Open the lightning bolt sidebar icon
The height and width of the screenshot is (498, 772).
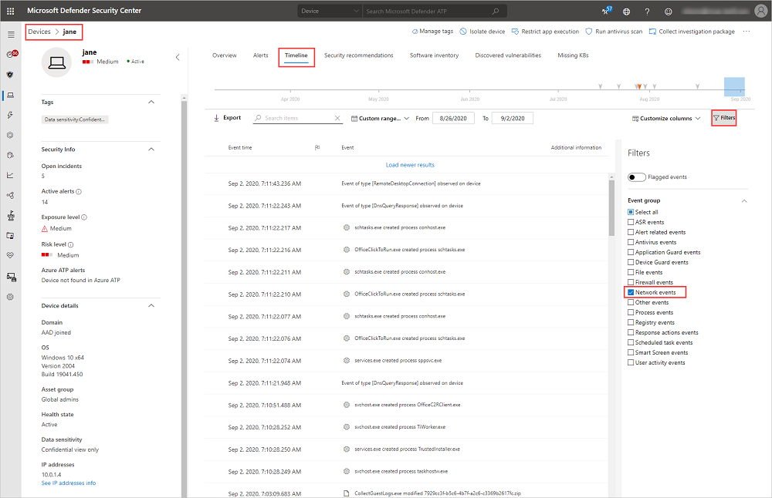tap(10, 115)
